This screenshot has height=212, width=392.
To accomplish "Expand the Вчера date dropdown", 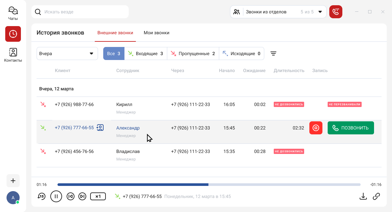I will point(67,54).
